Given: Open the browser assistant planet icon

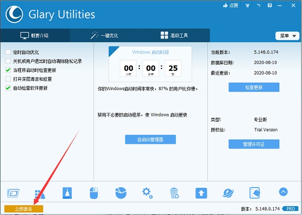Looking at the screenshot, I should point(228,193).
